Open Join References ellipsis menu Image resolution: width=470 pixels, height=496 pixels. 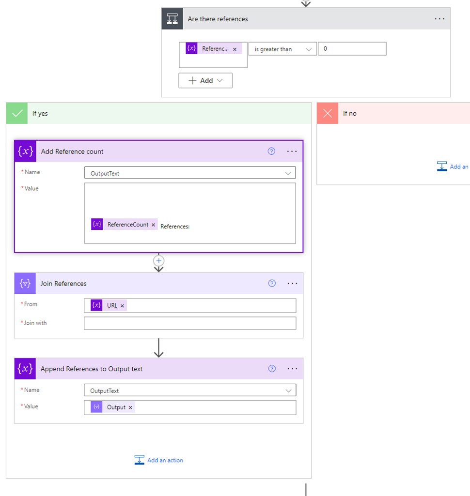(292, 284)
